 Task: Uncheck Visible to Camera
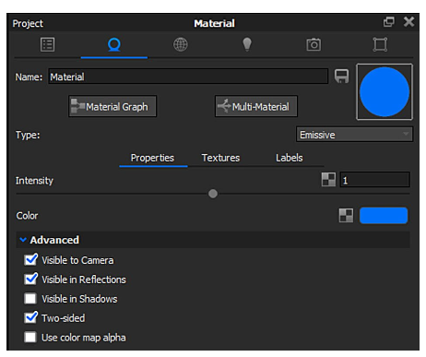point(30,260)
